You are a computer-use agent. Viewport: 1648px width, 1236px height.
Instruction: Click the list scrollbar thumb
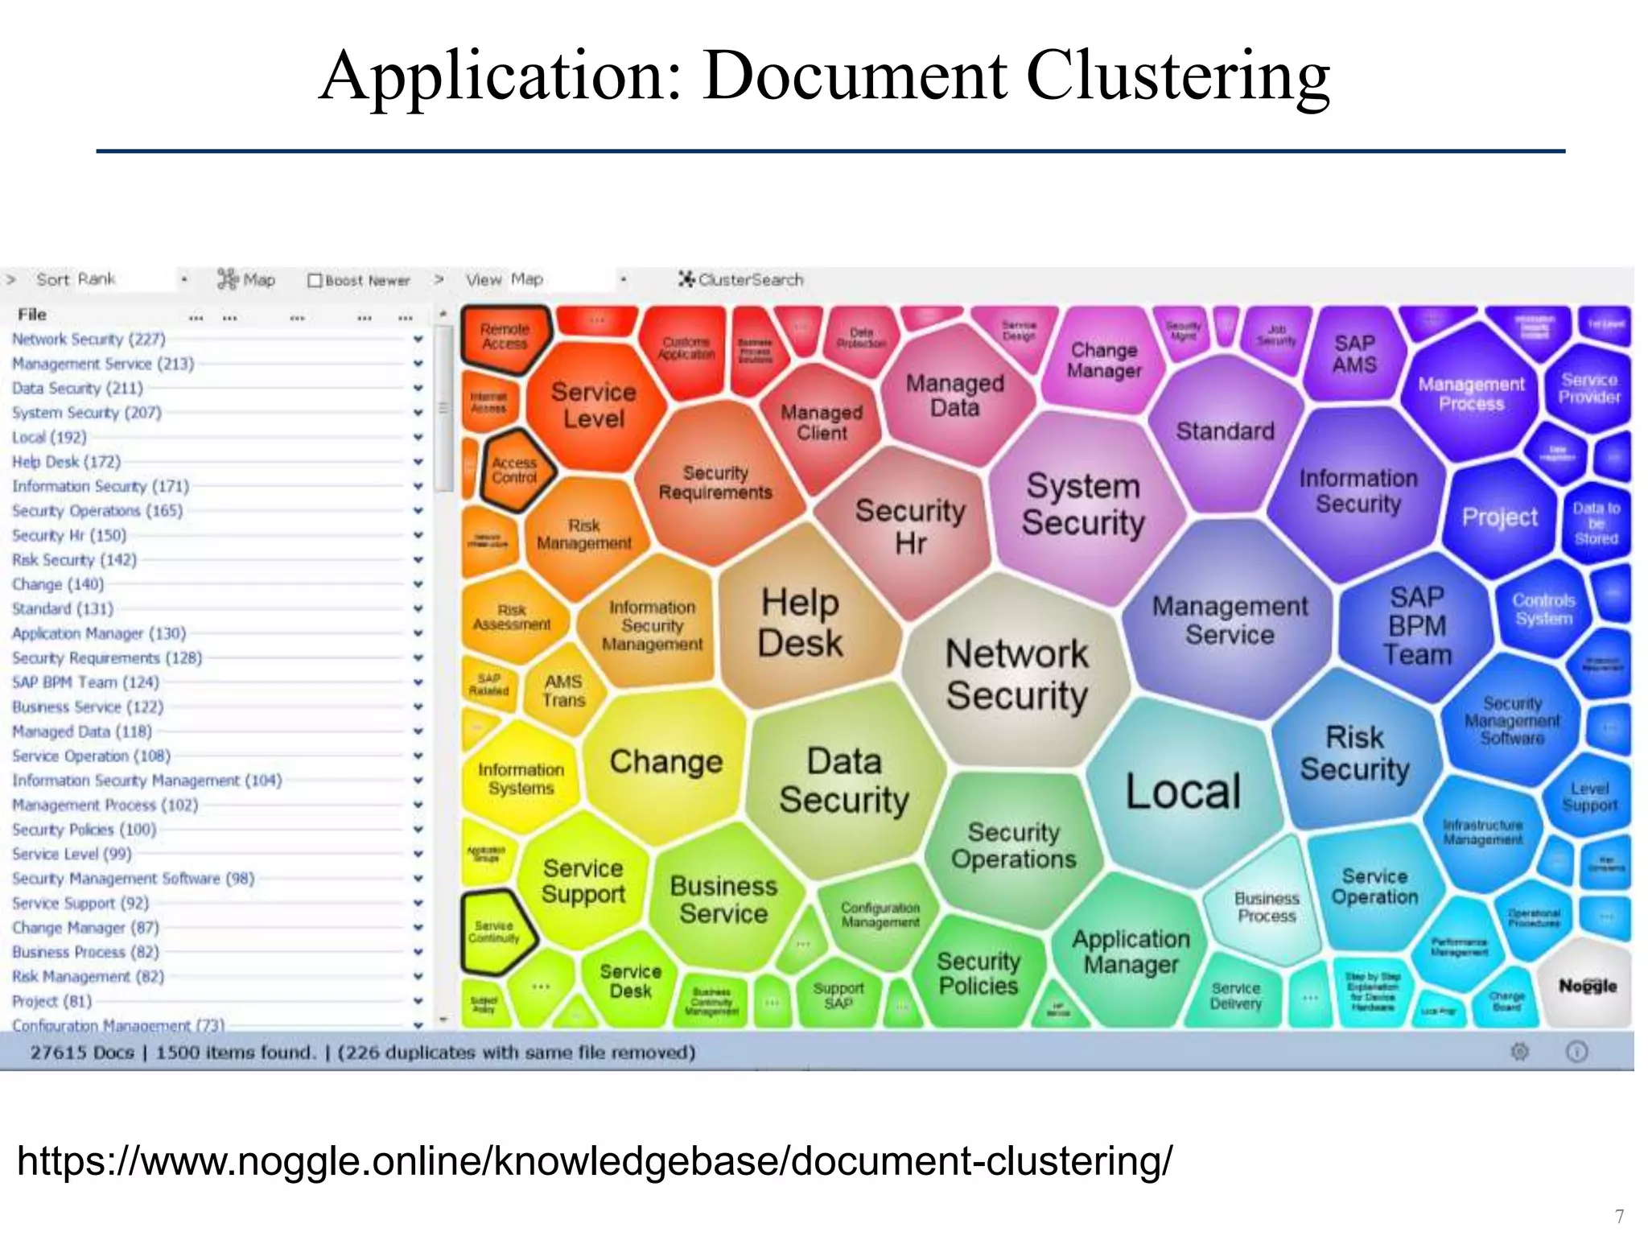click(x=443, y=407)
